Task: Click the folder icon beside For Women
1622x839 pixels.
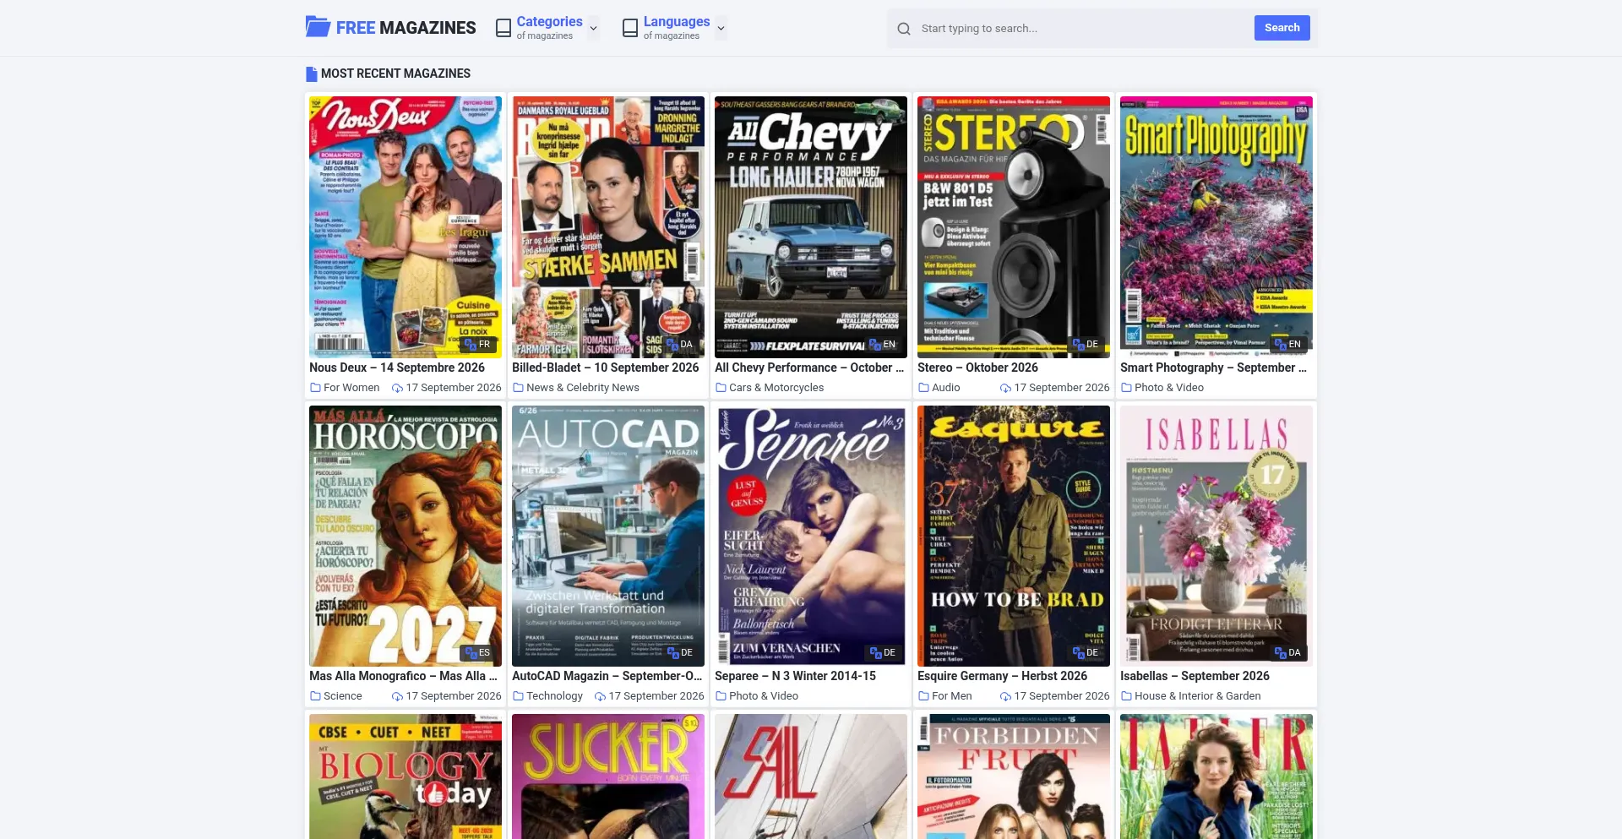Action: 315,388
